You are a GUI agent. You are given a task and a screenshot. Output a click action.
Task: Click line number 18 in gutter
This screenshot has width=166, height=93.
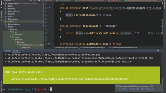(46, 22)
